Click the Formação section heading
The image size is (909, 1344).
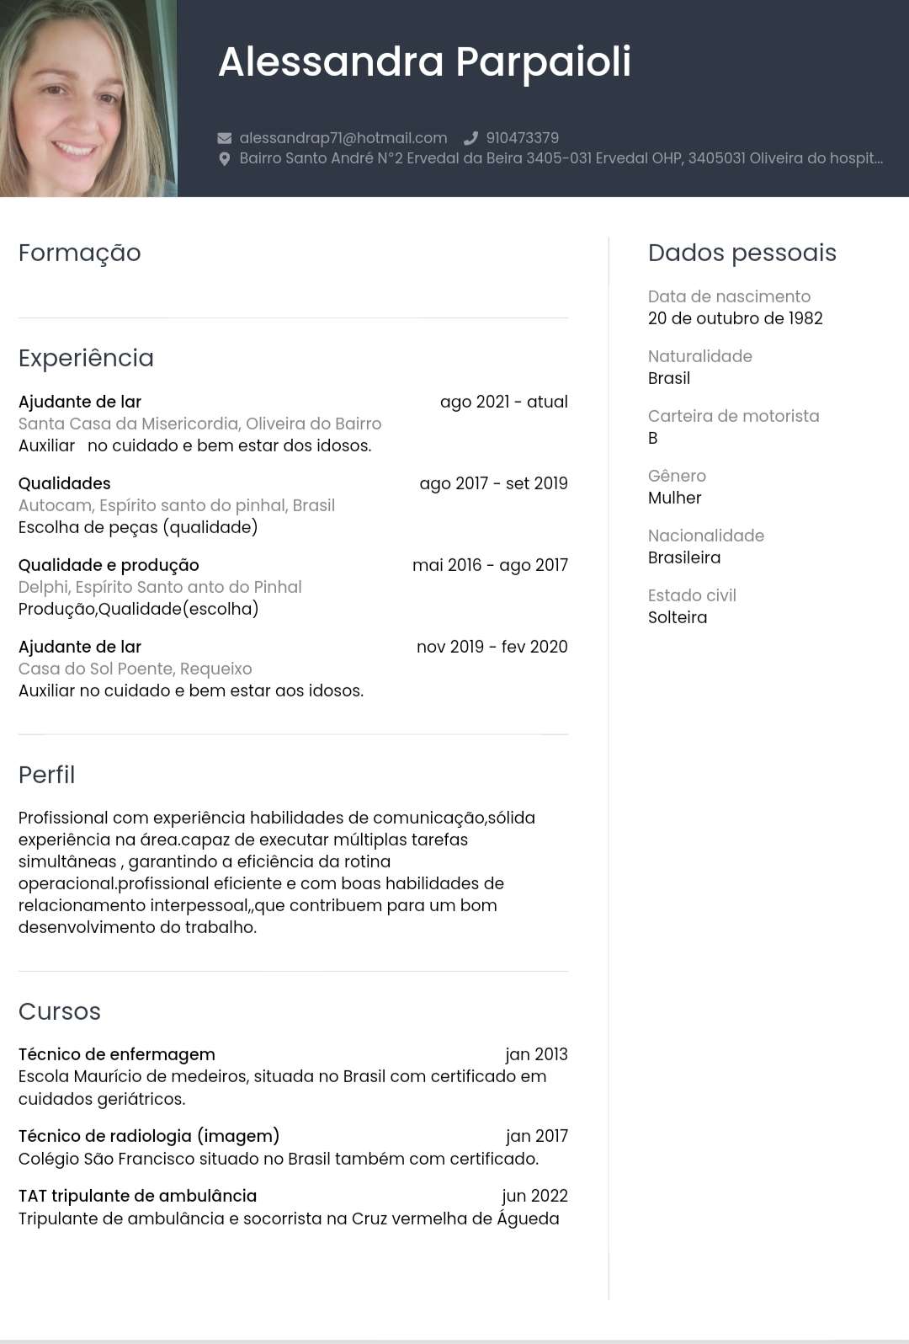(80, 253)
